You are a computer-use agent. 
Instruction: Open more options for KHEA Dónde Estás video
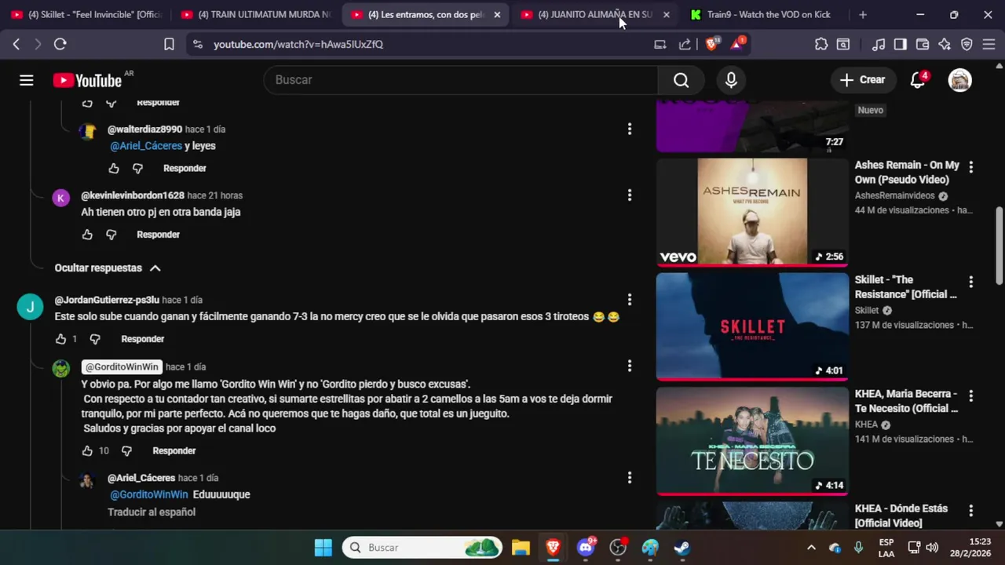(x=970, y=510)
